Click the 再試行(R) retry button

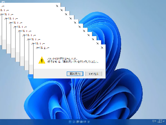[75, 74]
